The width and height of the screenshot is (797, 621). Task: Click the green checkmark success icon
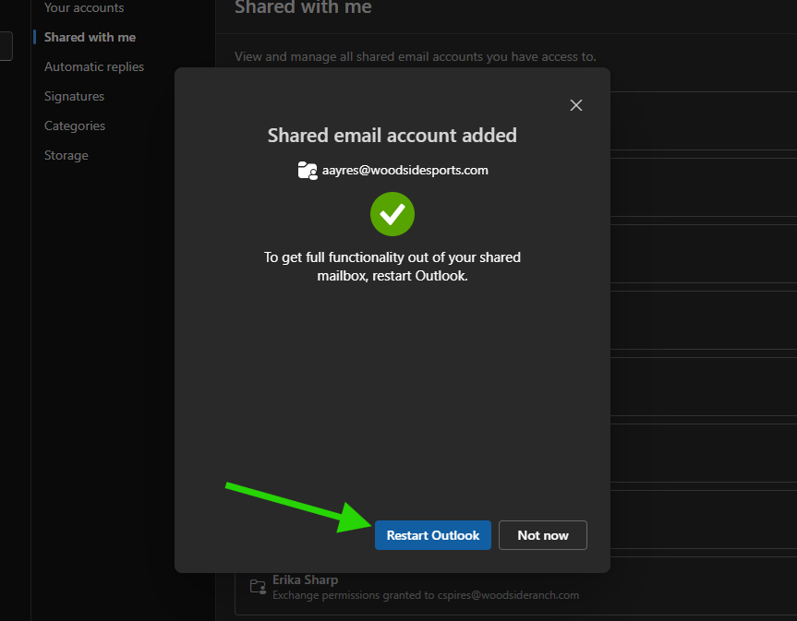tap(392, 214)
